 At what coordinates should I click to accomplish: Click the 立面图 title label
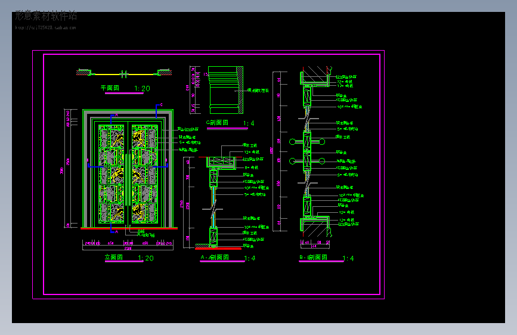(114, 257)
